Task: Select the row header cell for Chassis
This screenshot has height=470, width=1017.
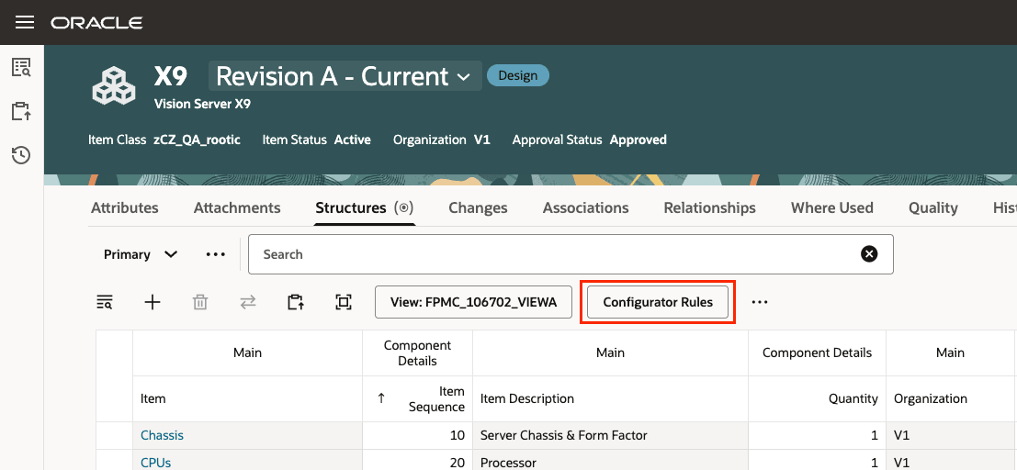Action: click(115, 436)
